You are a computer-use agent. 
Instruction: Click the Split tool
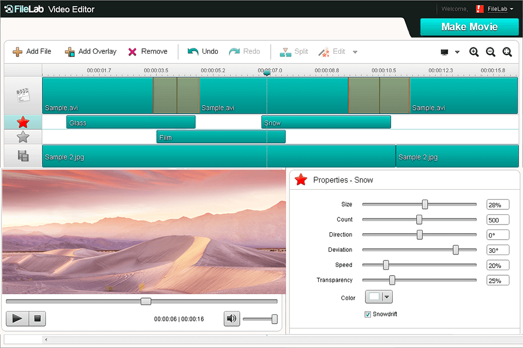pos(294,52)
